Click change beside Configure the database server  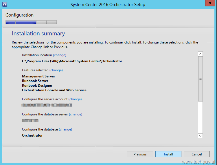point(76,114)
